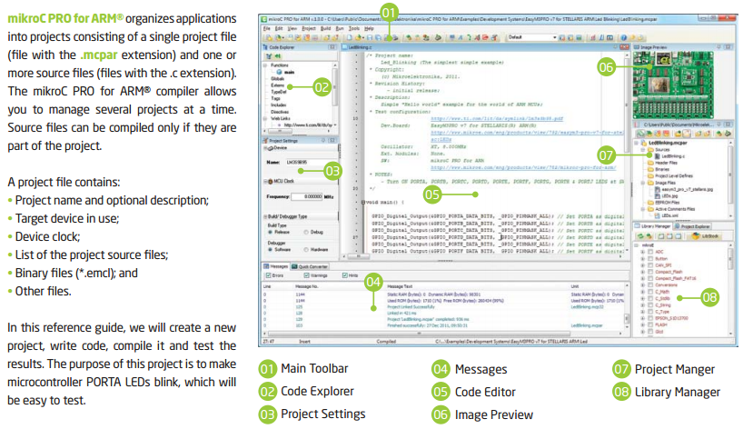Open Header Files folder in Project Manager
Screen dimensions: 743x429
pos(662,163)
